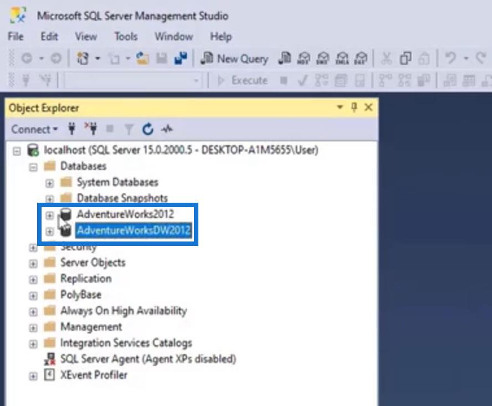Click the Save disk icon

pyautogui.click(x=162, y=59)
